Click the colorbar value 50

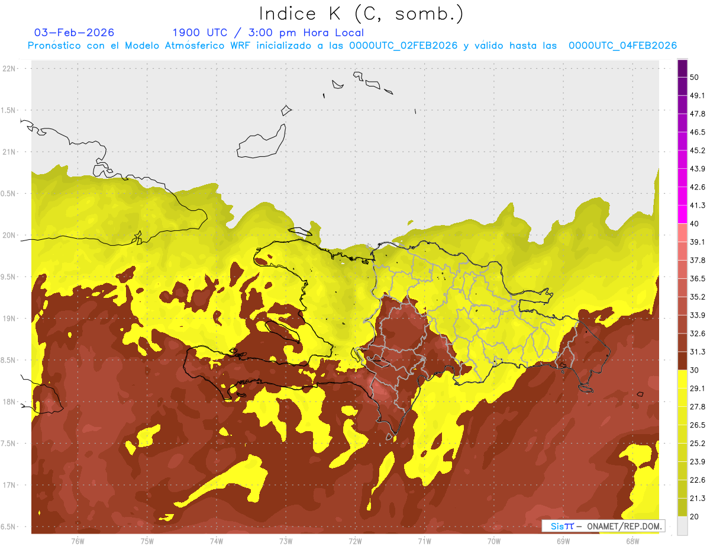(695, 77)
